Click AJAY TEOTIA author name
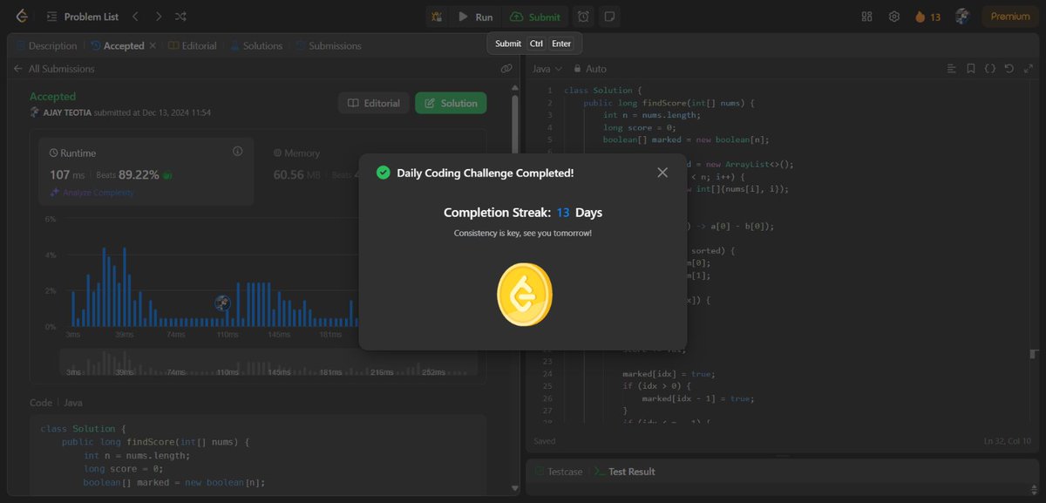1046x503 pixels. point(65,112)
